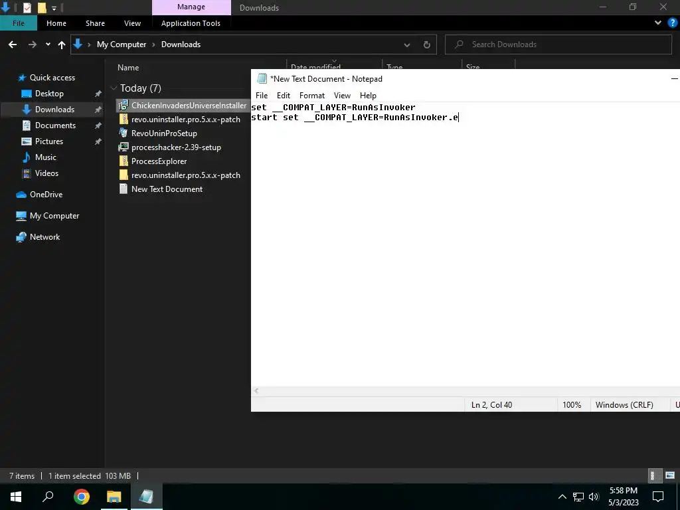Expand the ribbon with the chevron
680x510 pixels.
658,23
